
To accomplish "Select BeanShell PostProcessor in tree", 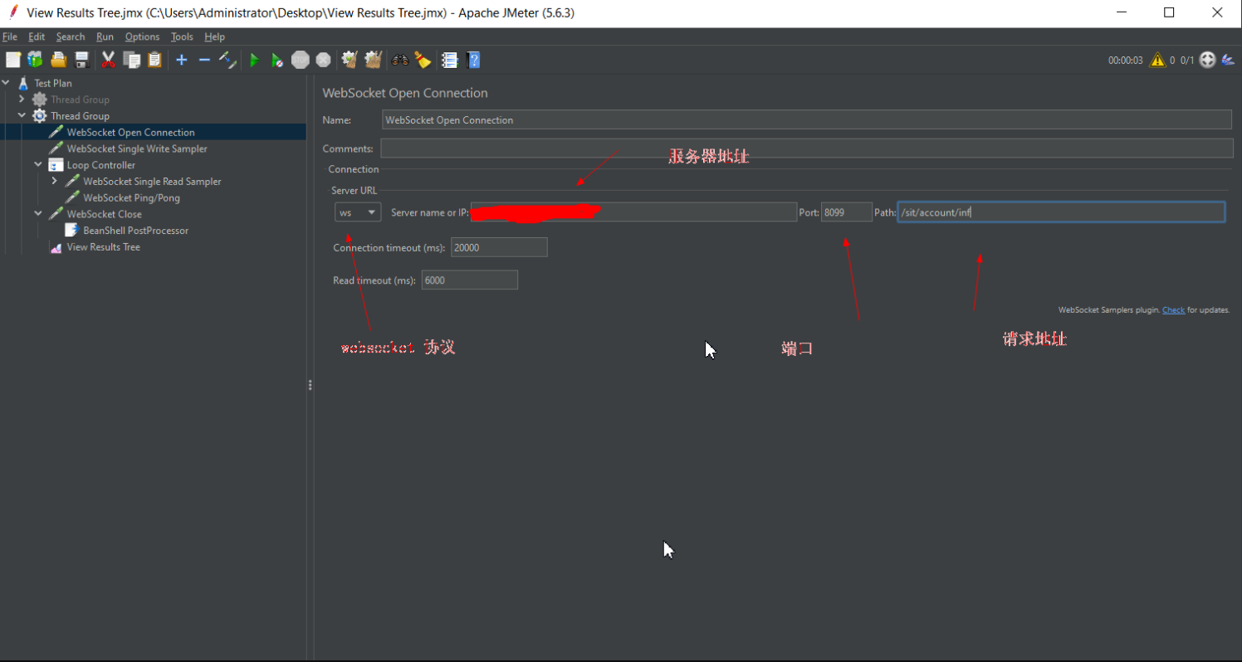I will [135, 231].
